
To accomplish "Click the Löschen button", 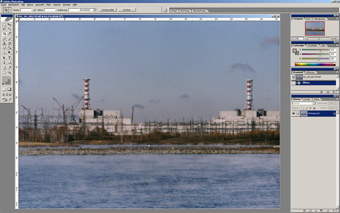I will (x=127, y=10).
